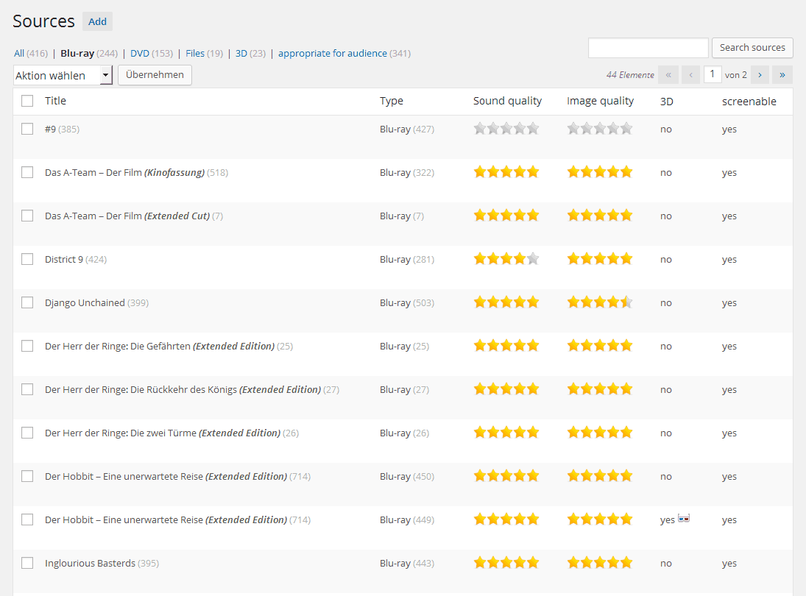Click sound quality stars for Inglourious Basterds
Viewport: 806px width, 596px height.
pyautogui.click(x=506, y=563)
